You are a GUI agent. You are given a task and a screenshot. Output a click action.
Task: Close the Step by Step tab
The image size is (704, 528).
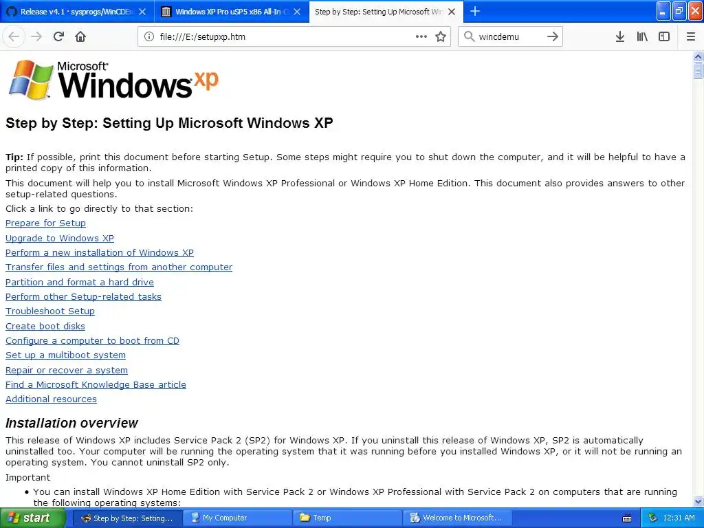tap(452, 12)
